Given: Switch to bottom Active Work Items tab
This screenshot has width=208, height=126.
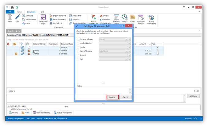Looking at the screenshot, I should coord(63,113).
